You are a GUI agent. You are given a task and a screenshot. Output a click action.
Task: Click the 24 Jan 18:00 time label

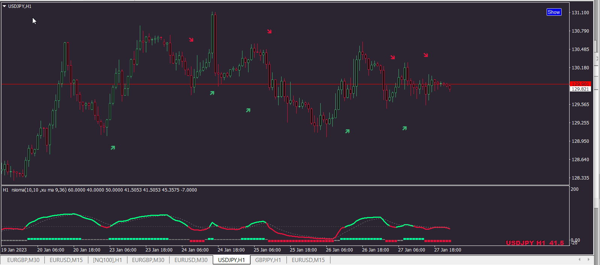231,250
